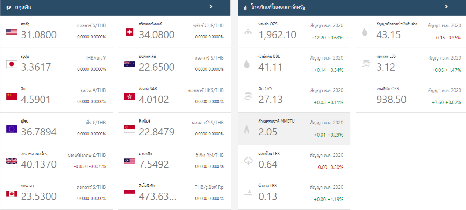
Task: Select the gold price 1,962.10
Action: point(277,35)
